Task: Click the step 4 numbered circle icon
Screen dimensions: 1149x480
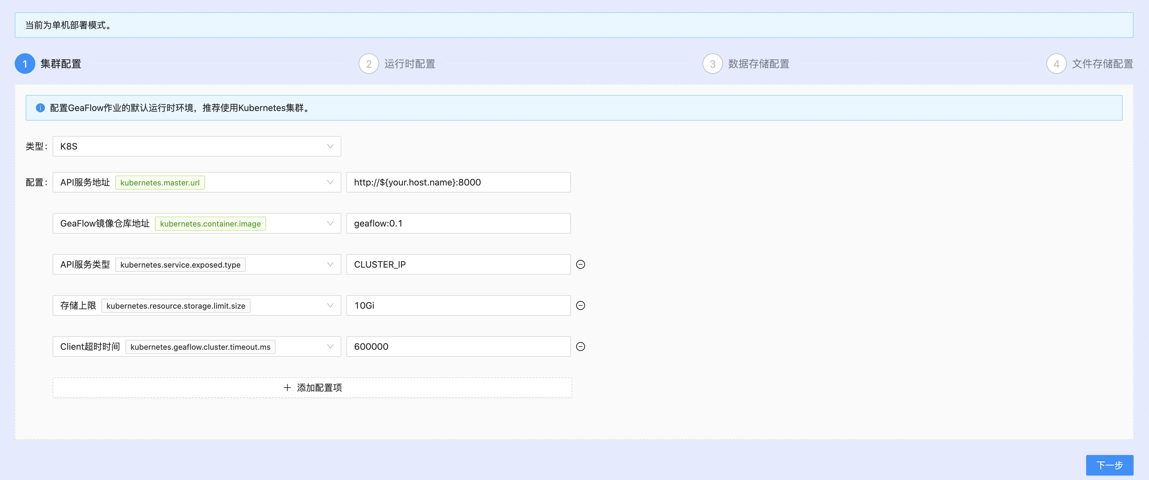Action: click(x=1056, y=63)
